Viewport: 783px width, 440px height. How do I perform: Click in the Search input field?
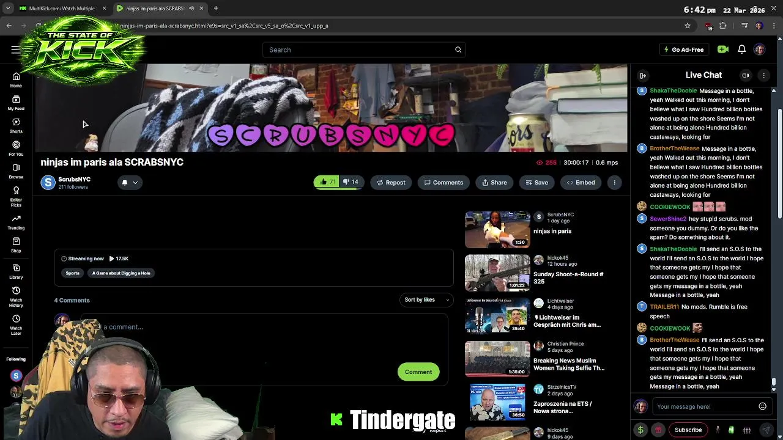pyautogui.click(x=364, y=50)
